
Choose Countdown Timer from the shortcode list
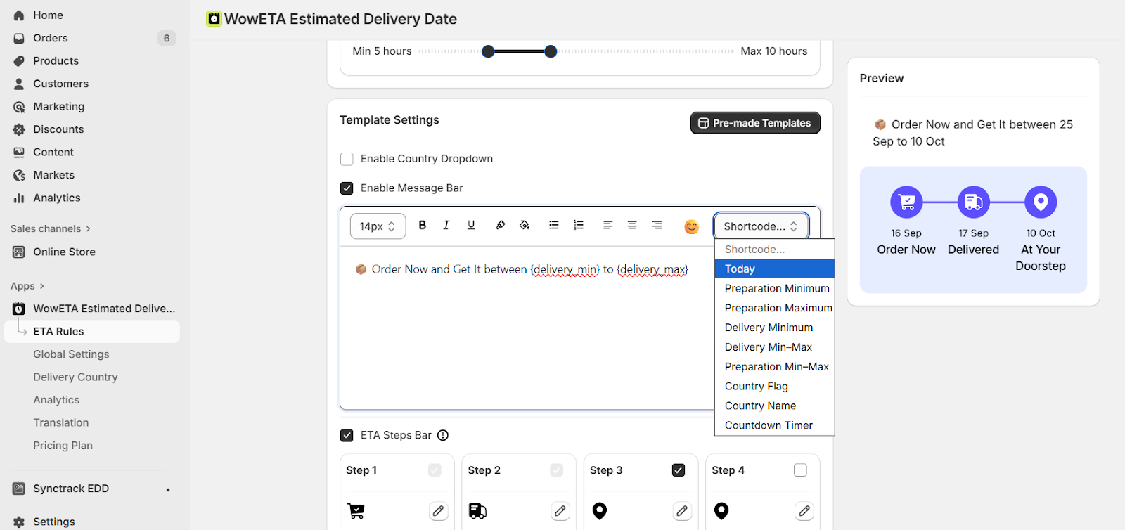769,425
